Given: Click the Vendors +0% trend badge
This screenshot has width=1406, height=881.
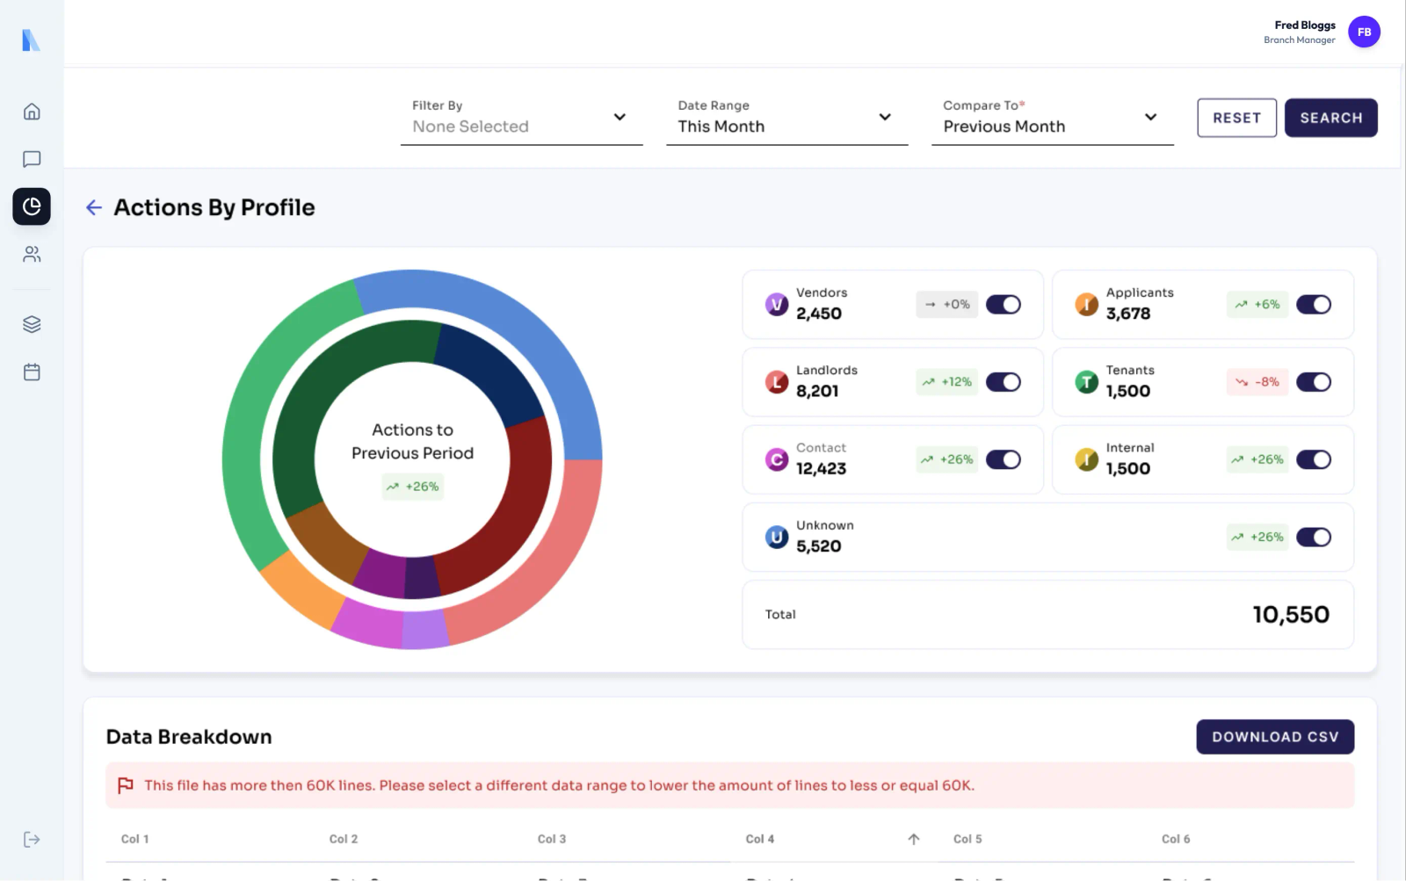Looking at the screenshot, I should pos(947,304).
